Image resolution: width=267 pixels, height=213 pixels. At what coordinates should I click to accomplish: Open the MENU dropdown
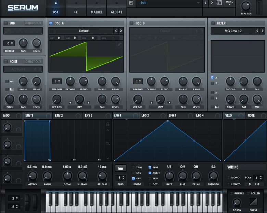[230, 3]
